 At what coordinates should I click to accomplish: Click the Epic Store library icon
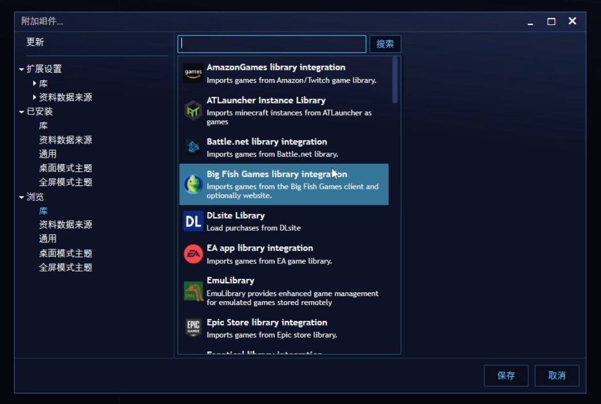tap(193, 328)
